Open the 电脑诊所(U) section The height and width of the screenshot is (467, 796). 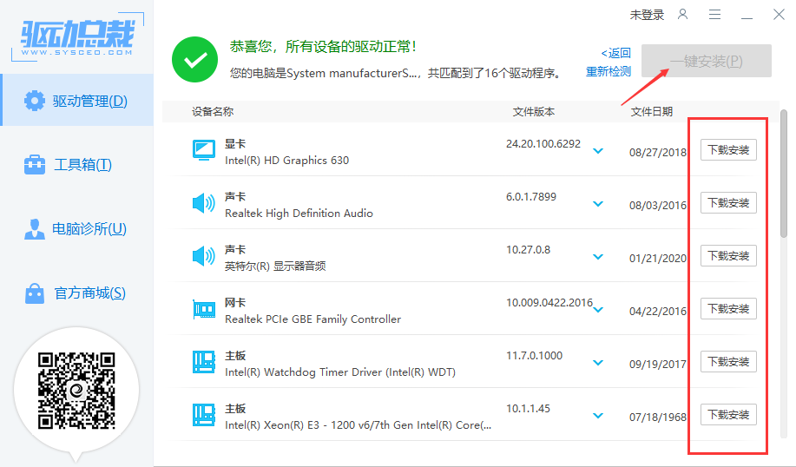(x=76, y=229)
